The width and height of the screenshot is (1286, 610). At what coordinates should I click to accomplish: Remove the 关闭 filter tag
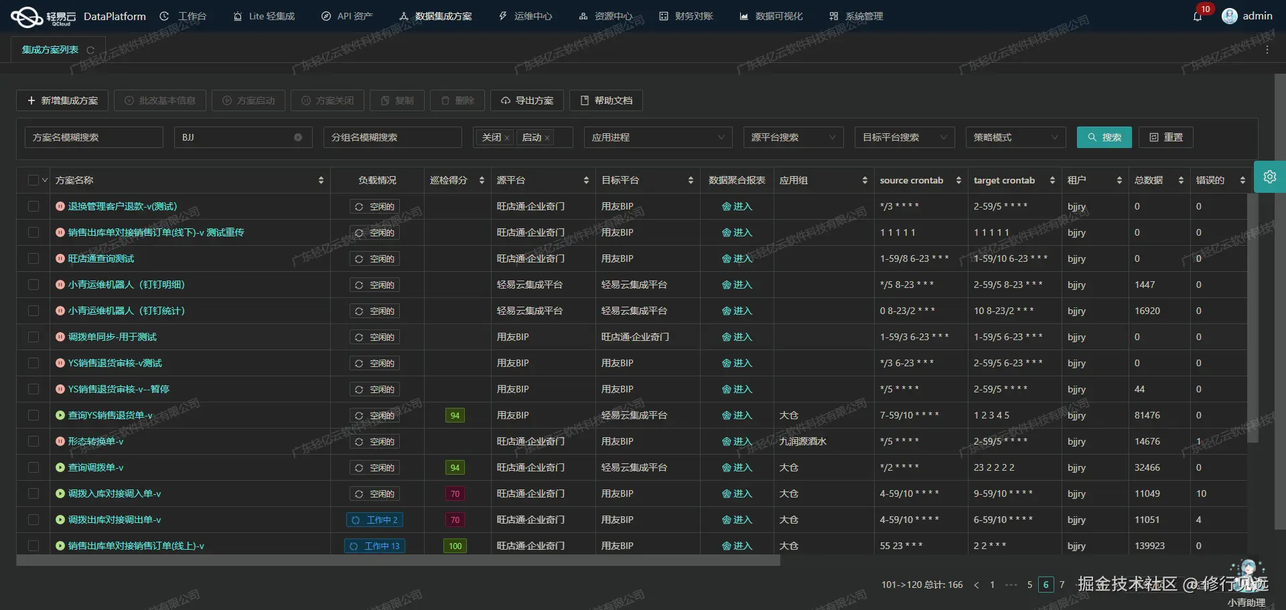(507, 138)
